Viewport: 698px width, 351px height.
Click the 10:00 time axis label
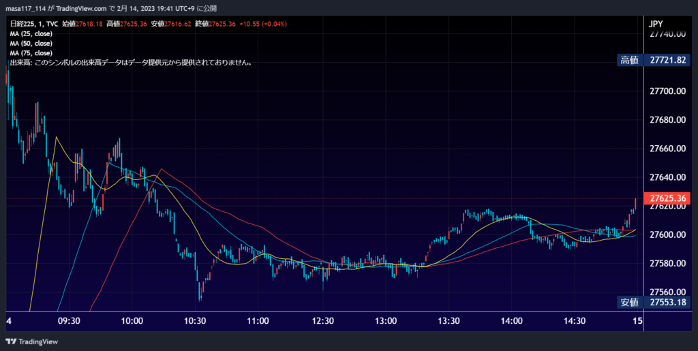point(132,321)
